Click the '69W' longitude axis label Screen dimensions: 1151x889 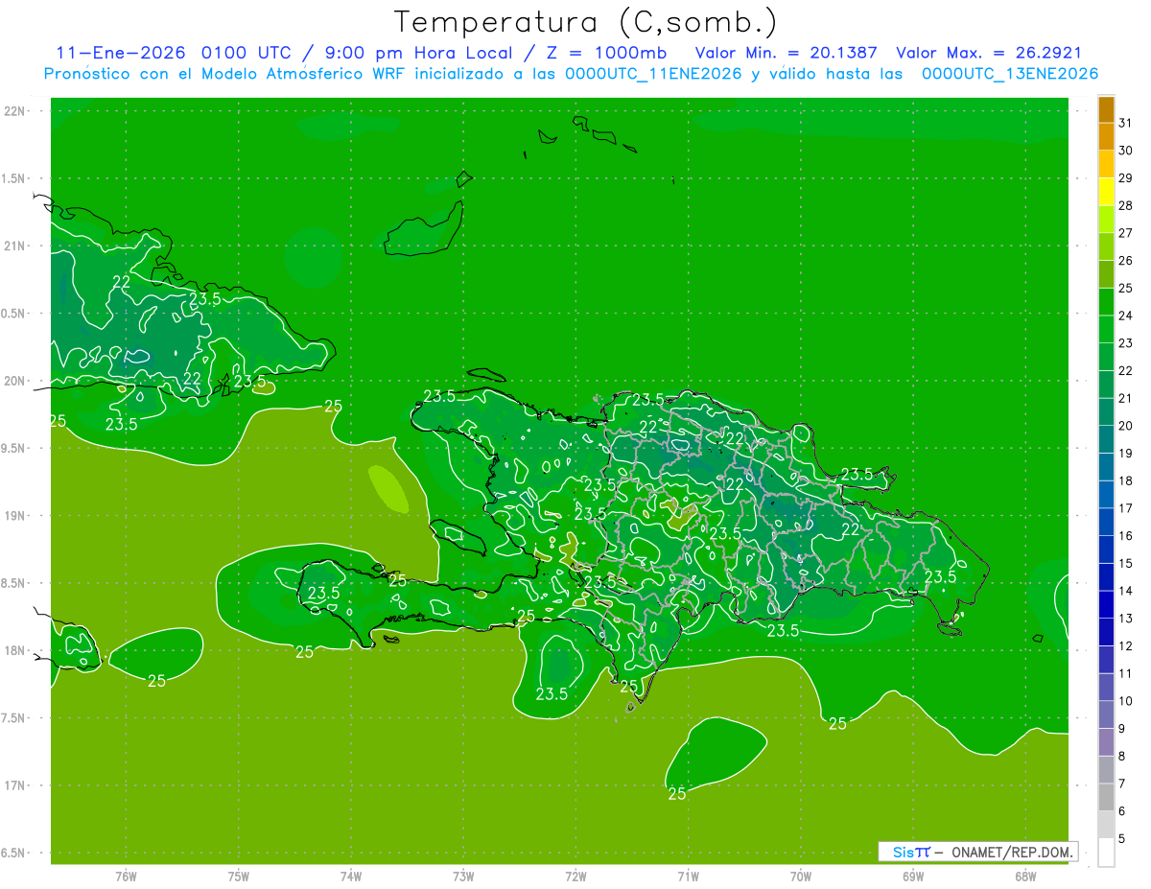912,876
